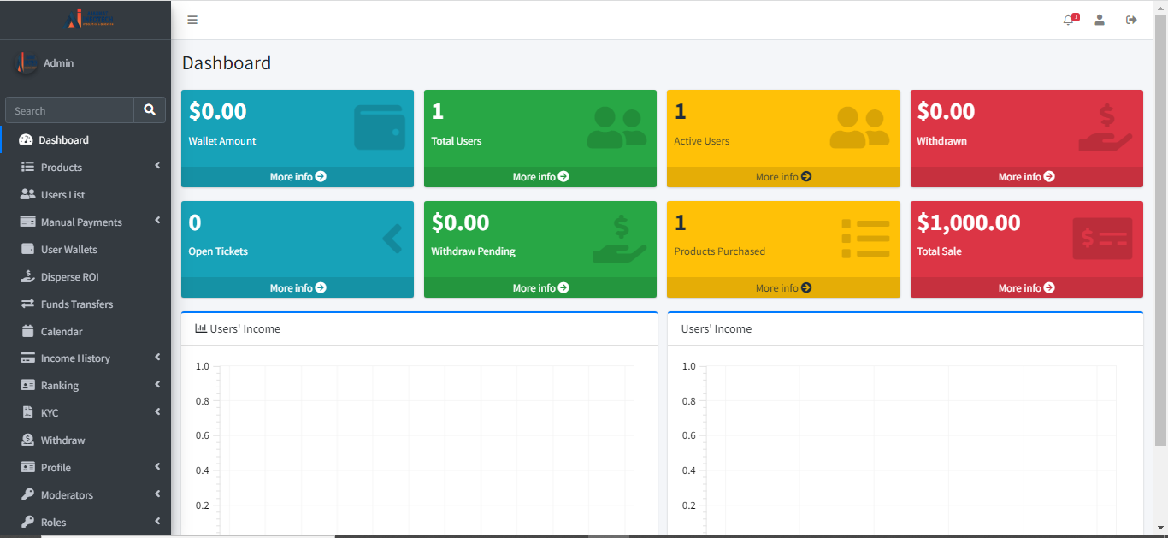The height and width of the screenshot is (538, 1168).
Task: Click More info on Wallet Amount card
Action: click(x=297, y=176)
